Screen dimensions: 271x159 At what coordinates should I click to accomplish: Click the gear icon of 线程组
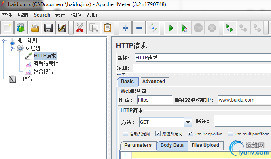pos(20,48)
